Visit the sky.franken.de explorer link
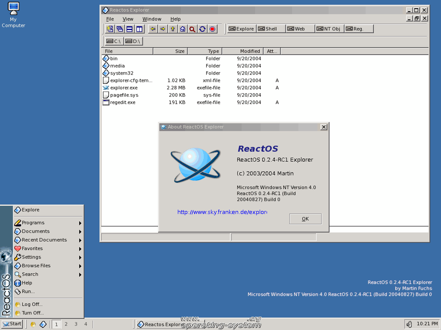Viewport: 441px width, 330px height. [222, 212]
